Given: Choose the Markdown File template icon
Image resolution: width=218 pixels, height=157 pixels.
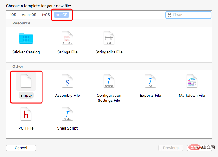Looking at the screenshot, I should coord(192,81).
